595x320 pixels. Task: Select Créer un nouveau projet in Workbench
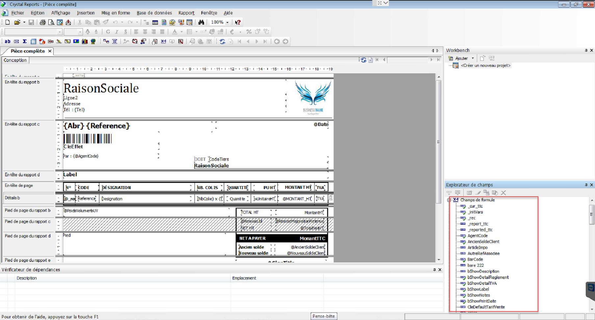(486, 65)
